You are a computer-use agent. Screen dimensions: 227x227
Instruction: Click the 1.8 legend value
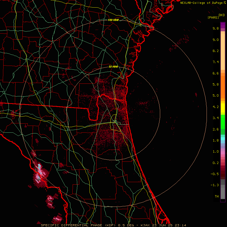click(x=216, y=140)
